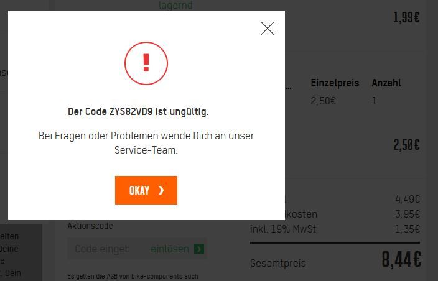Close the invalid code dialog with X
Image resolution: width=438 pixels, height=281 pixels.
pos(268,28)
